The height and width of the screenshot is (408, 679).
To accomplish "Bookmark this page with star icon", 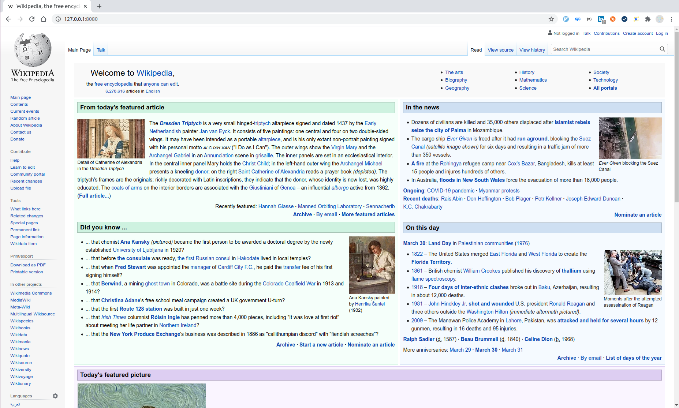I will coord(551,19).
